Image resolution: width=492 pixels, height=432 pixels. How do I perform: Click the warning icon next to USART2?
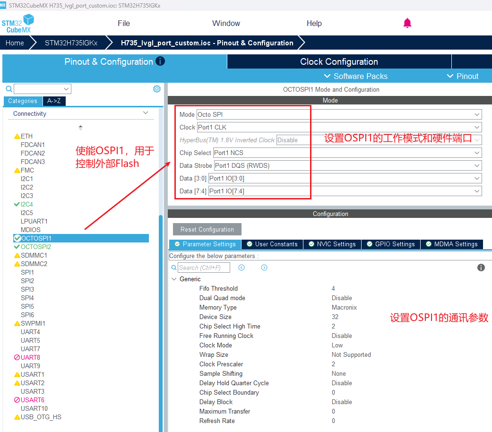point(17,383)
